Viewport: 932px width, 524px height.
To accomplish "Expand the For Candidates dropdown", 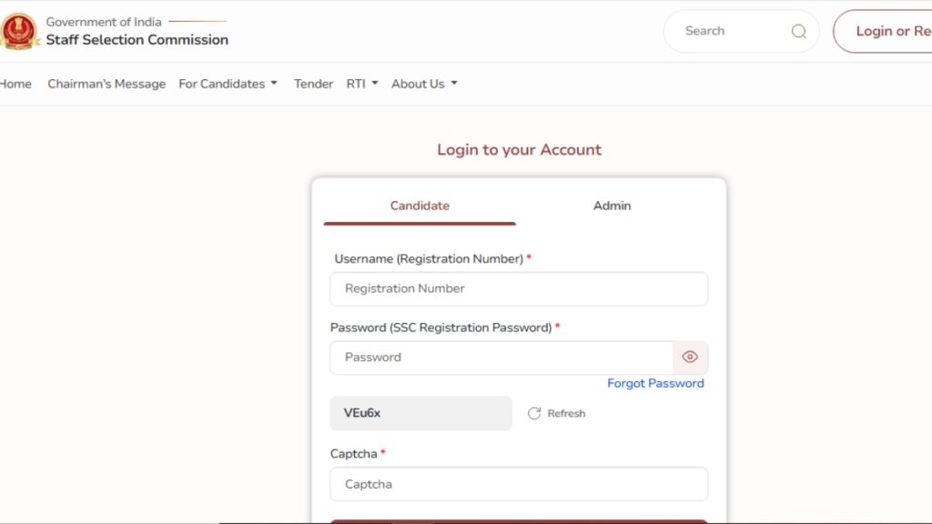I will point(228,84).
